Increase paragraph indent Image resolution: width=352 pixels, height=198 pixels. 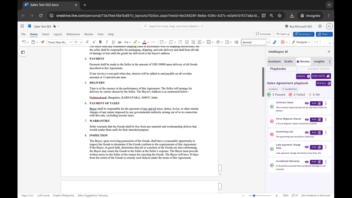tap(193, 42)
